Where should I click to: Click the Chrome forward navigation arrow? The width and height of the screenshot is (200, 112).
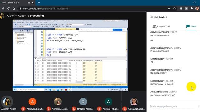pyautogui.click(x=3, y=9)
